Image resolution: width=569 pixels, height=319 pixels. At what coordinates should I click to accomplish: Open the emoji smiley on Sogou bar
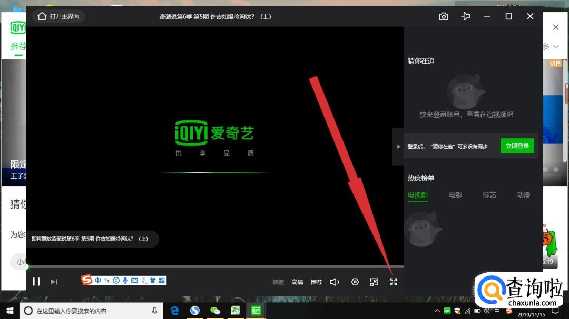(116, 280)
